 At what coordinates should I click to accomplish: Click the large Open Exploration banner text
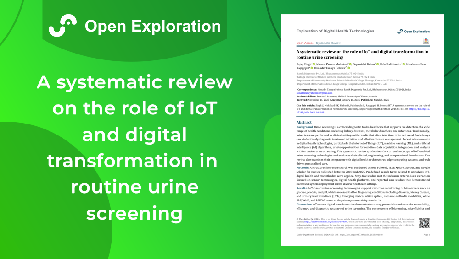[152, 26]
